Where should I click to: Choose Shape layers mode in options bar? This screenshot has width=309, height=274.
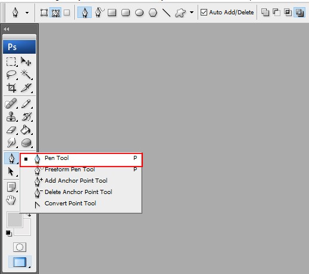[x=44, y=13]
